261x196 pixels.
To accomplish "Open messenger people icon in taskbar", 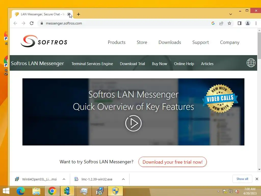I will click(x=67, y=191).
